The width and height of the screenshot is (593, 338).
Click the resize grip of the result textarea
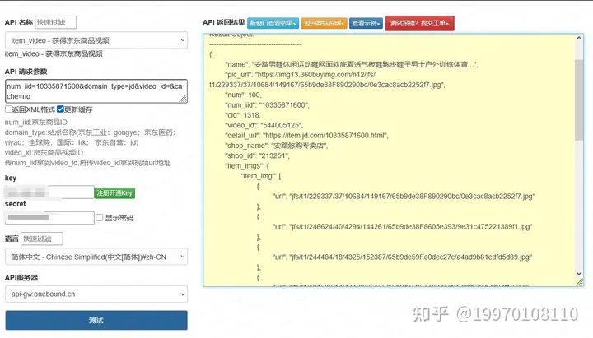(x=579, y=282)
